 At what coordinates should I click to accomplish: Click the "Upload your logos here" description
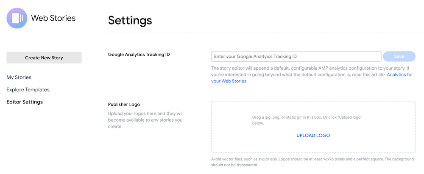click(x=145, y=120)
